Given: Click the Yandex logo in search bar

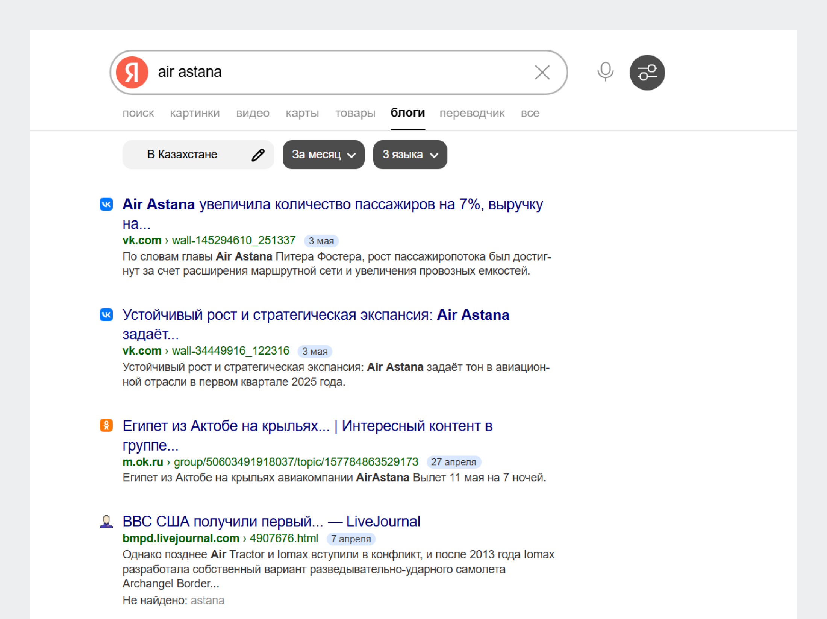Looking at the screenshot, I should 132,72.
